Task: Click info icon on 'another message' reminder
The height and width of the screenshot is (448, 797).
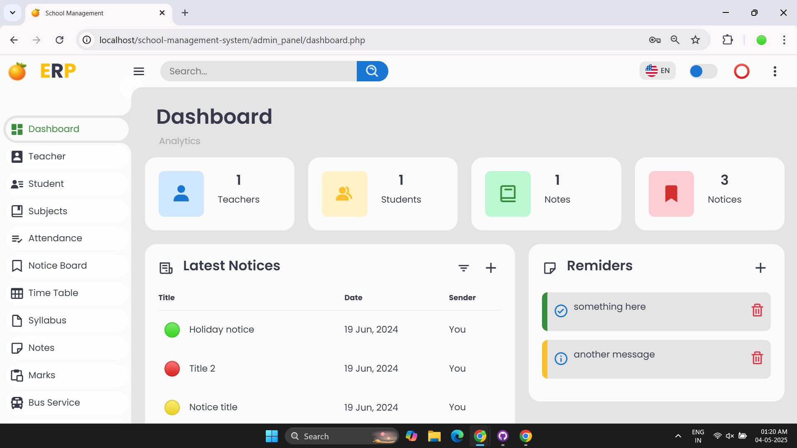Action: (x=561, y=358)
